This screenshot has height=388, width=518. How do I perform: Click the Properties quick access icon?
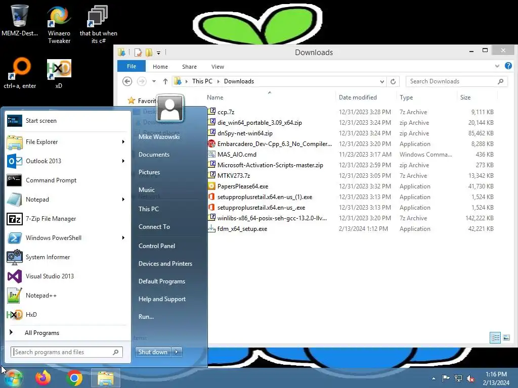pos(138,52)
